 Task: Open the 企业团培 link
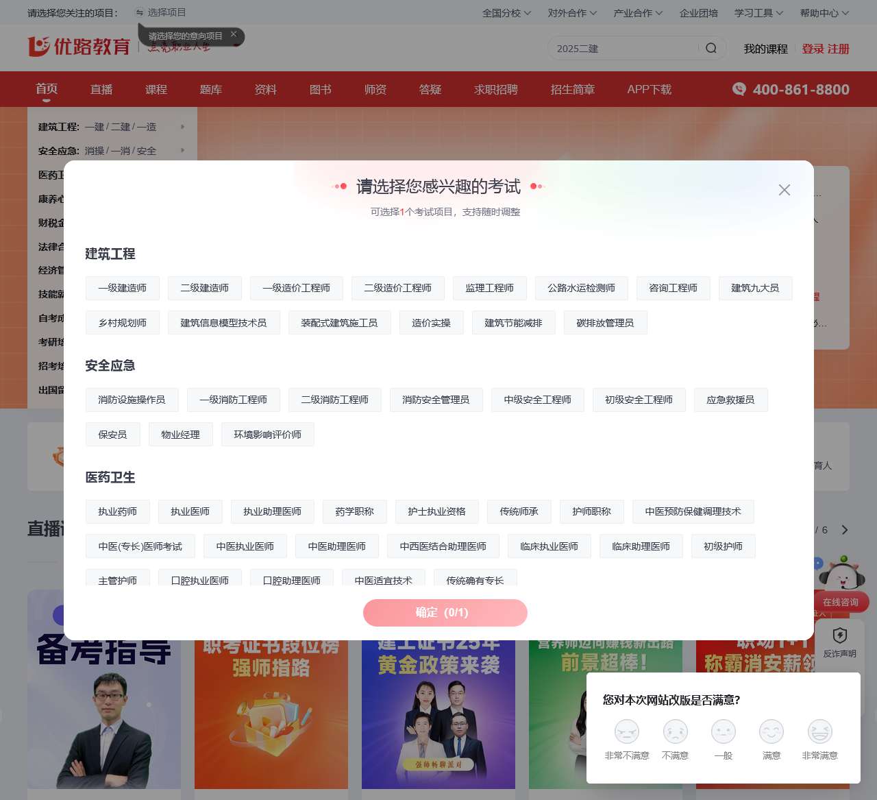(699, 12)
